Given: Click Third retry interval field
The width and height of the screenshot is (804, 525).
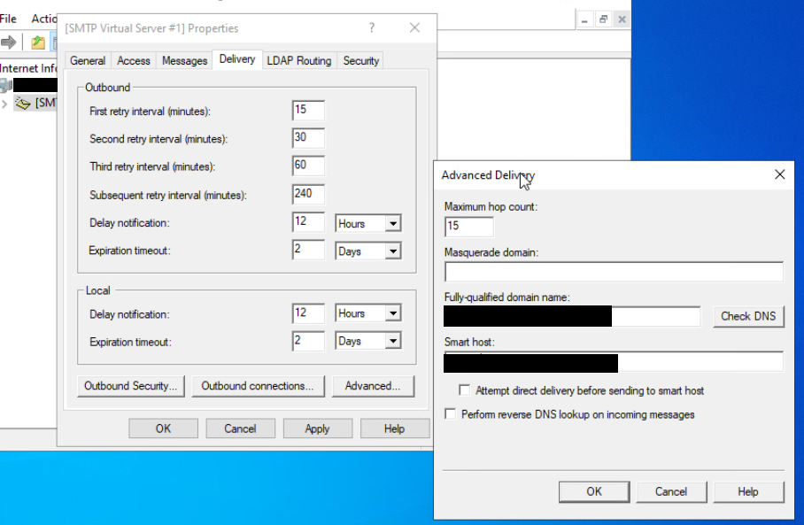Looking at the screenshot, I should 308,166.
